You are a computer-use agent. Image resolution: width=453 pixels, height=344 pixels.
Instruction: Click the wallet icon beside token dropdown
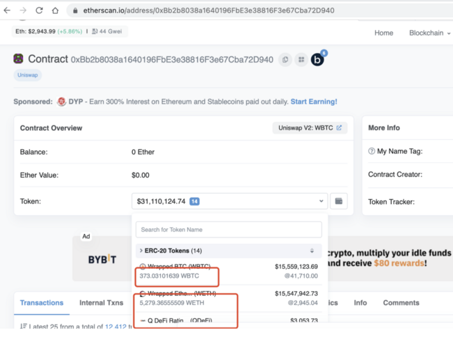338,201
